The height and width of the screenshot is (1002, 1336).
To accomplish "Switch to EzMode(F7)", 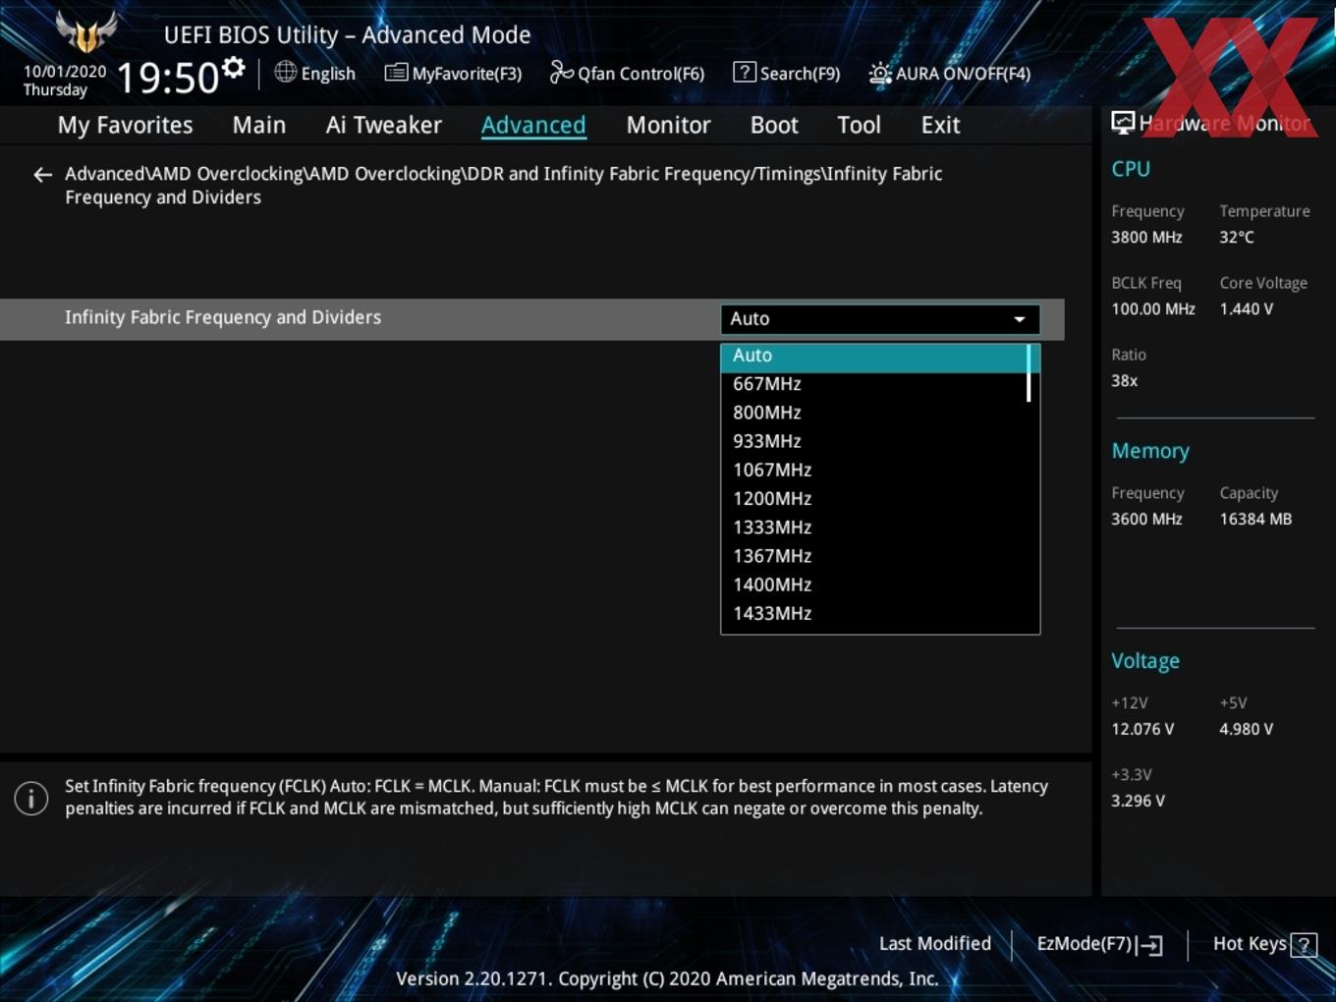I will [1099, 944].
